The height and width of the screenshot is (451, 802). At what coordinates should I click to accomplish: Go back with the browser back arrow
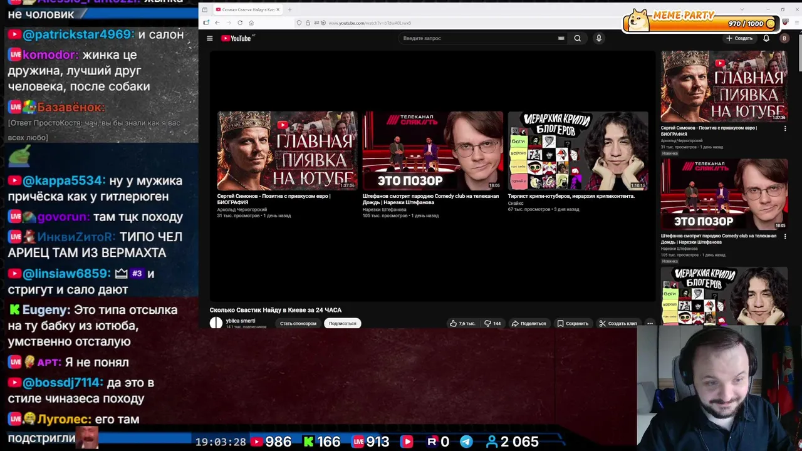pyautogui.click(x=217, y=23)
